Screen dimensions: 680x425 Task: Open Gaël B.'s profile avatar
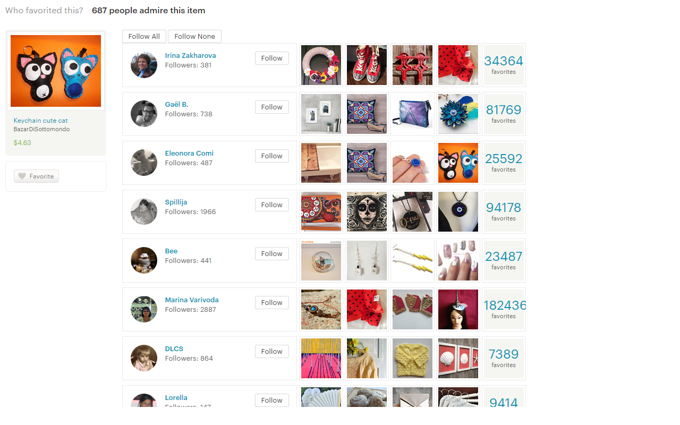coord(144,114)
